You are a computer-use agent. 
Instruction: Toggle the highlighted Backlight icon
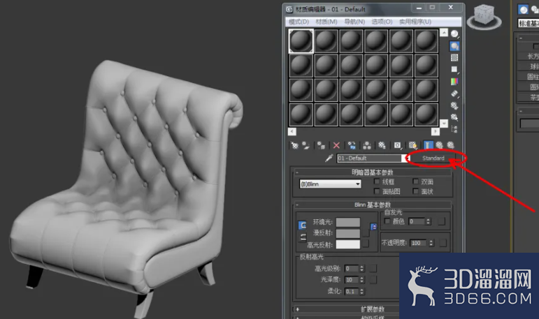pos(454,45)
